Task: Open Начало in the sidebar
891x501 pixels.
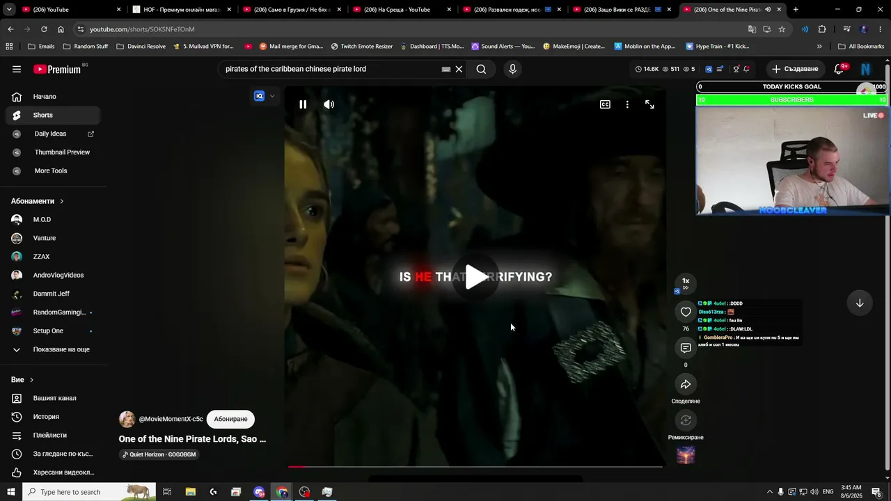Action: pyautogui.click(x=53, y=97)
